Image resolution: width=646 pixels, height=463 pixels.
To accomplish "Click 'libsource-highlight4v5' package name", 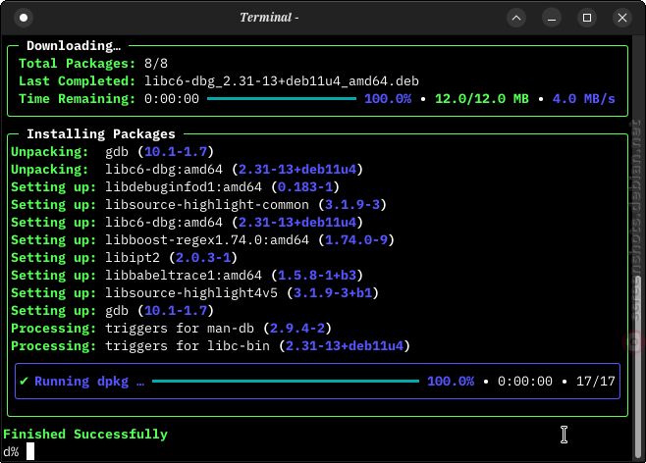I will 191,293.
